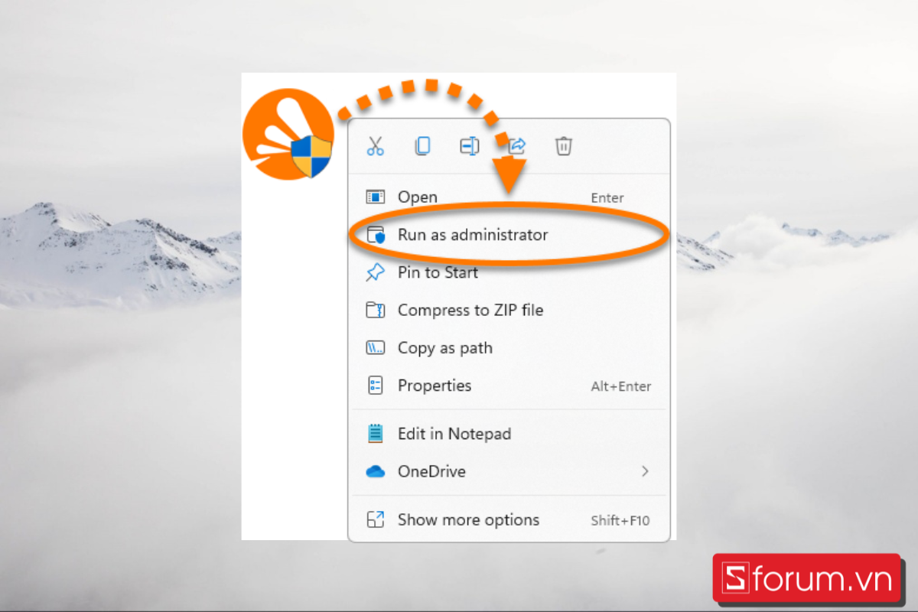Click the ZIP folder icon
This screenshot has height=612, width=918.
(375, 310)
